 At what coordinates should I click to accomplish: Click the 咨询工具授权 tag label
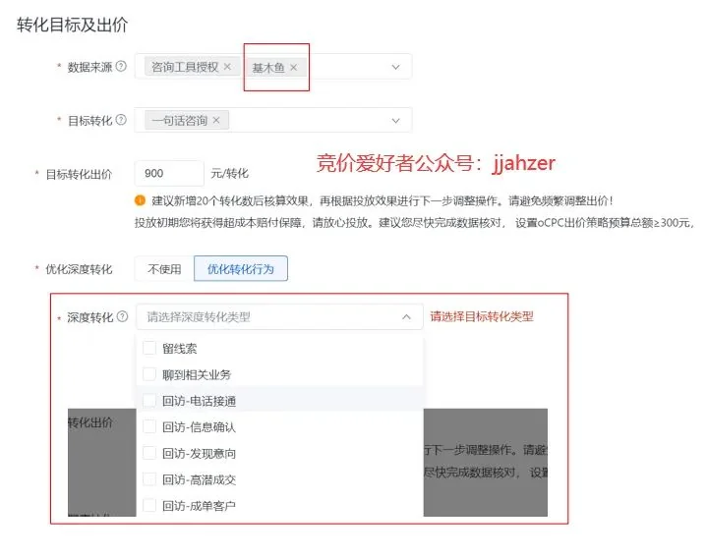click(x=185, y=67)
